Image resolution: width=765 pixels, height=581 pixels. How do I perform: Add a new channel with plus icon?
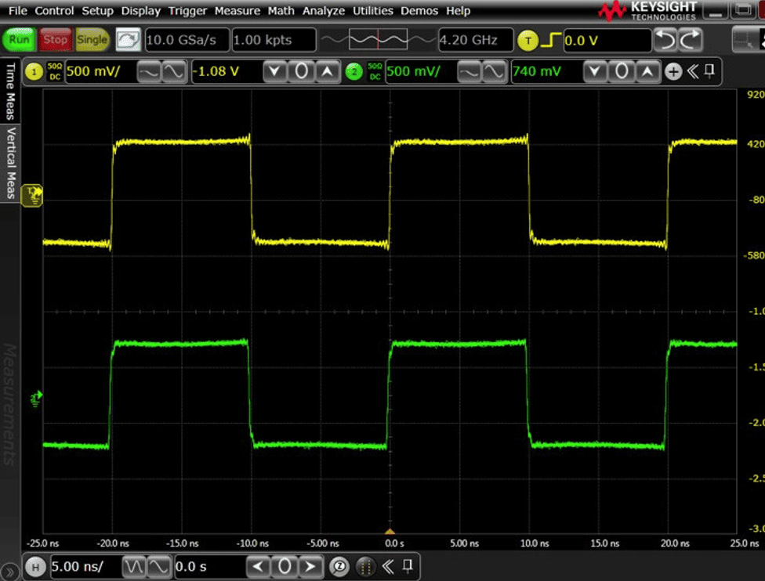pyautogui.click(x=673, y=72)
